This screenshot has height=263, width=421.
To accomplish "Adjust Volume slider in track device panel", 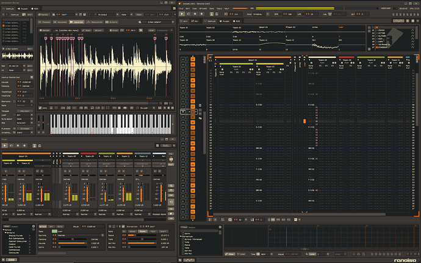I will [73, 243].
